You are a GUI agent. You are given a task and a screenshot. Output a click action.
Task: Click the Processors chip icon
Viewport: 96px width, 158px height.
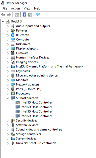(13, 93)
